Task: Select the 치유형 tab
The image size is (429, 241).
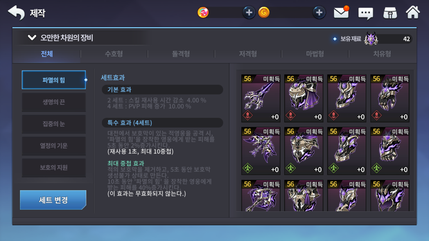Action: 382,54
